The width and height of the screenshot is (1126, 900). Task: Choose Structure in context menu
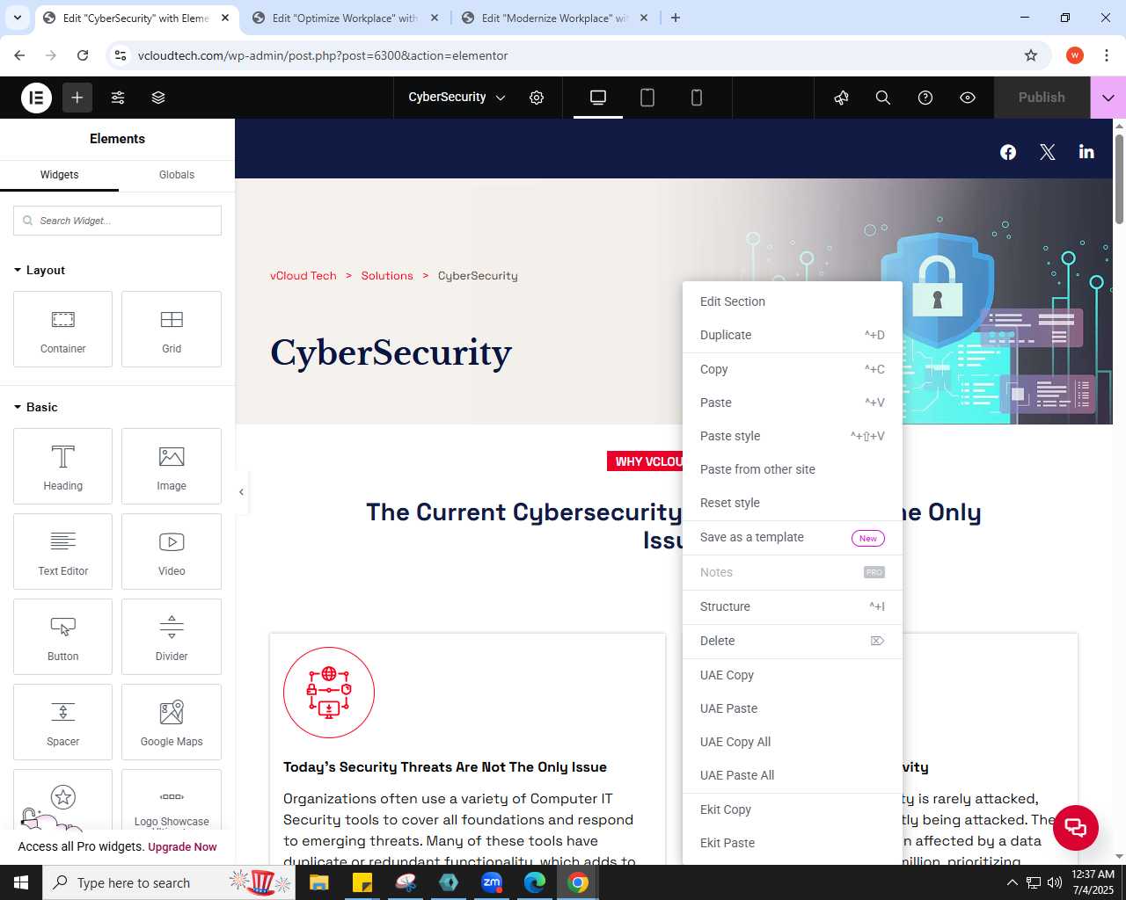(x=793, y=606)
